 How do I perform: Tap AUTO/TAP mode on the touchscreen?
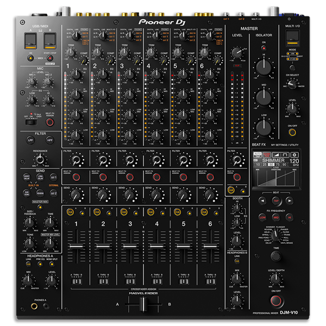258,155
